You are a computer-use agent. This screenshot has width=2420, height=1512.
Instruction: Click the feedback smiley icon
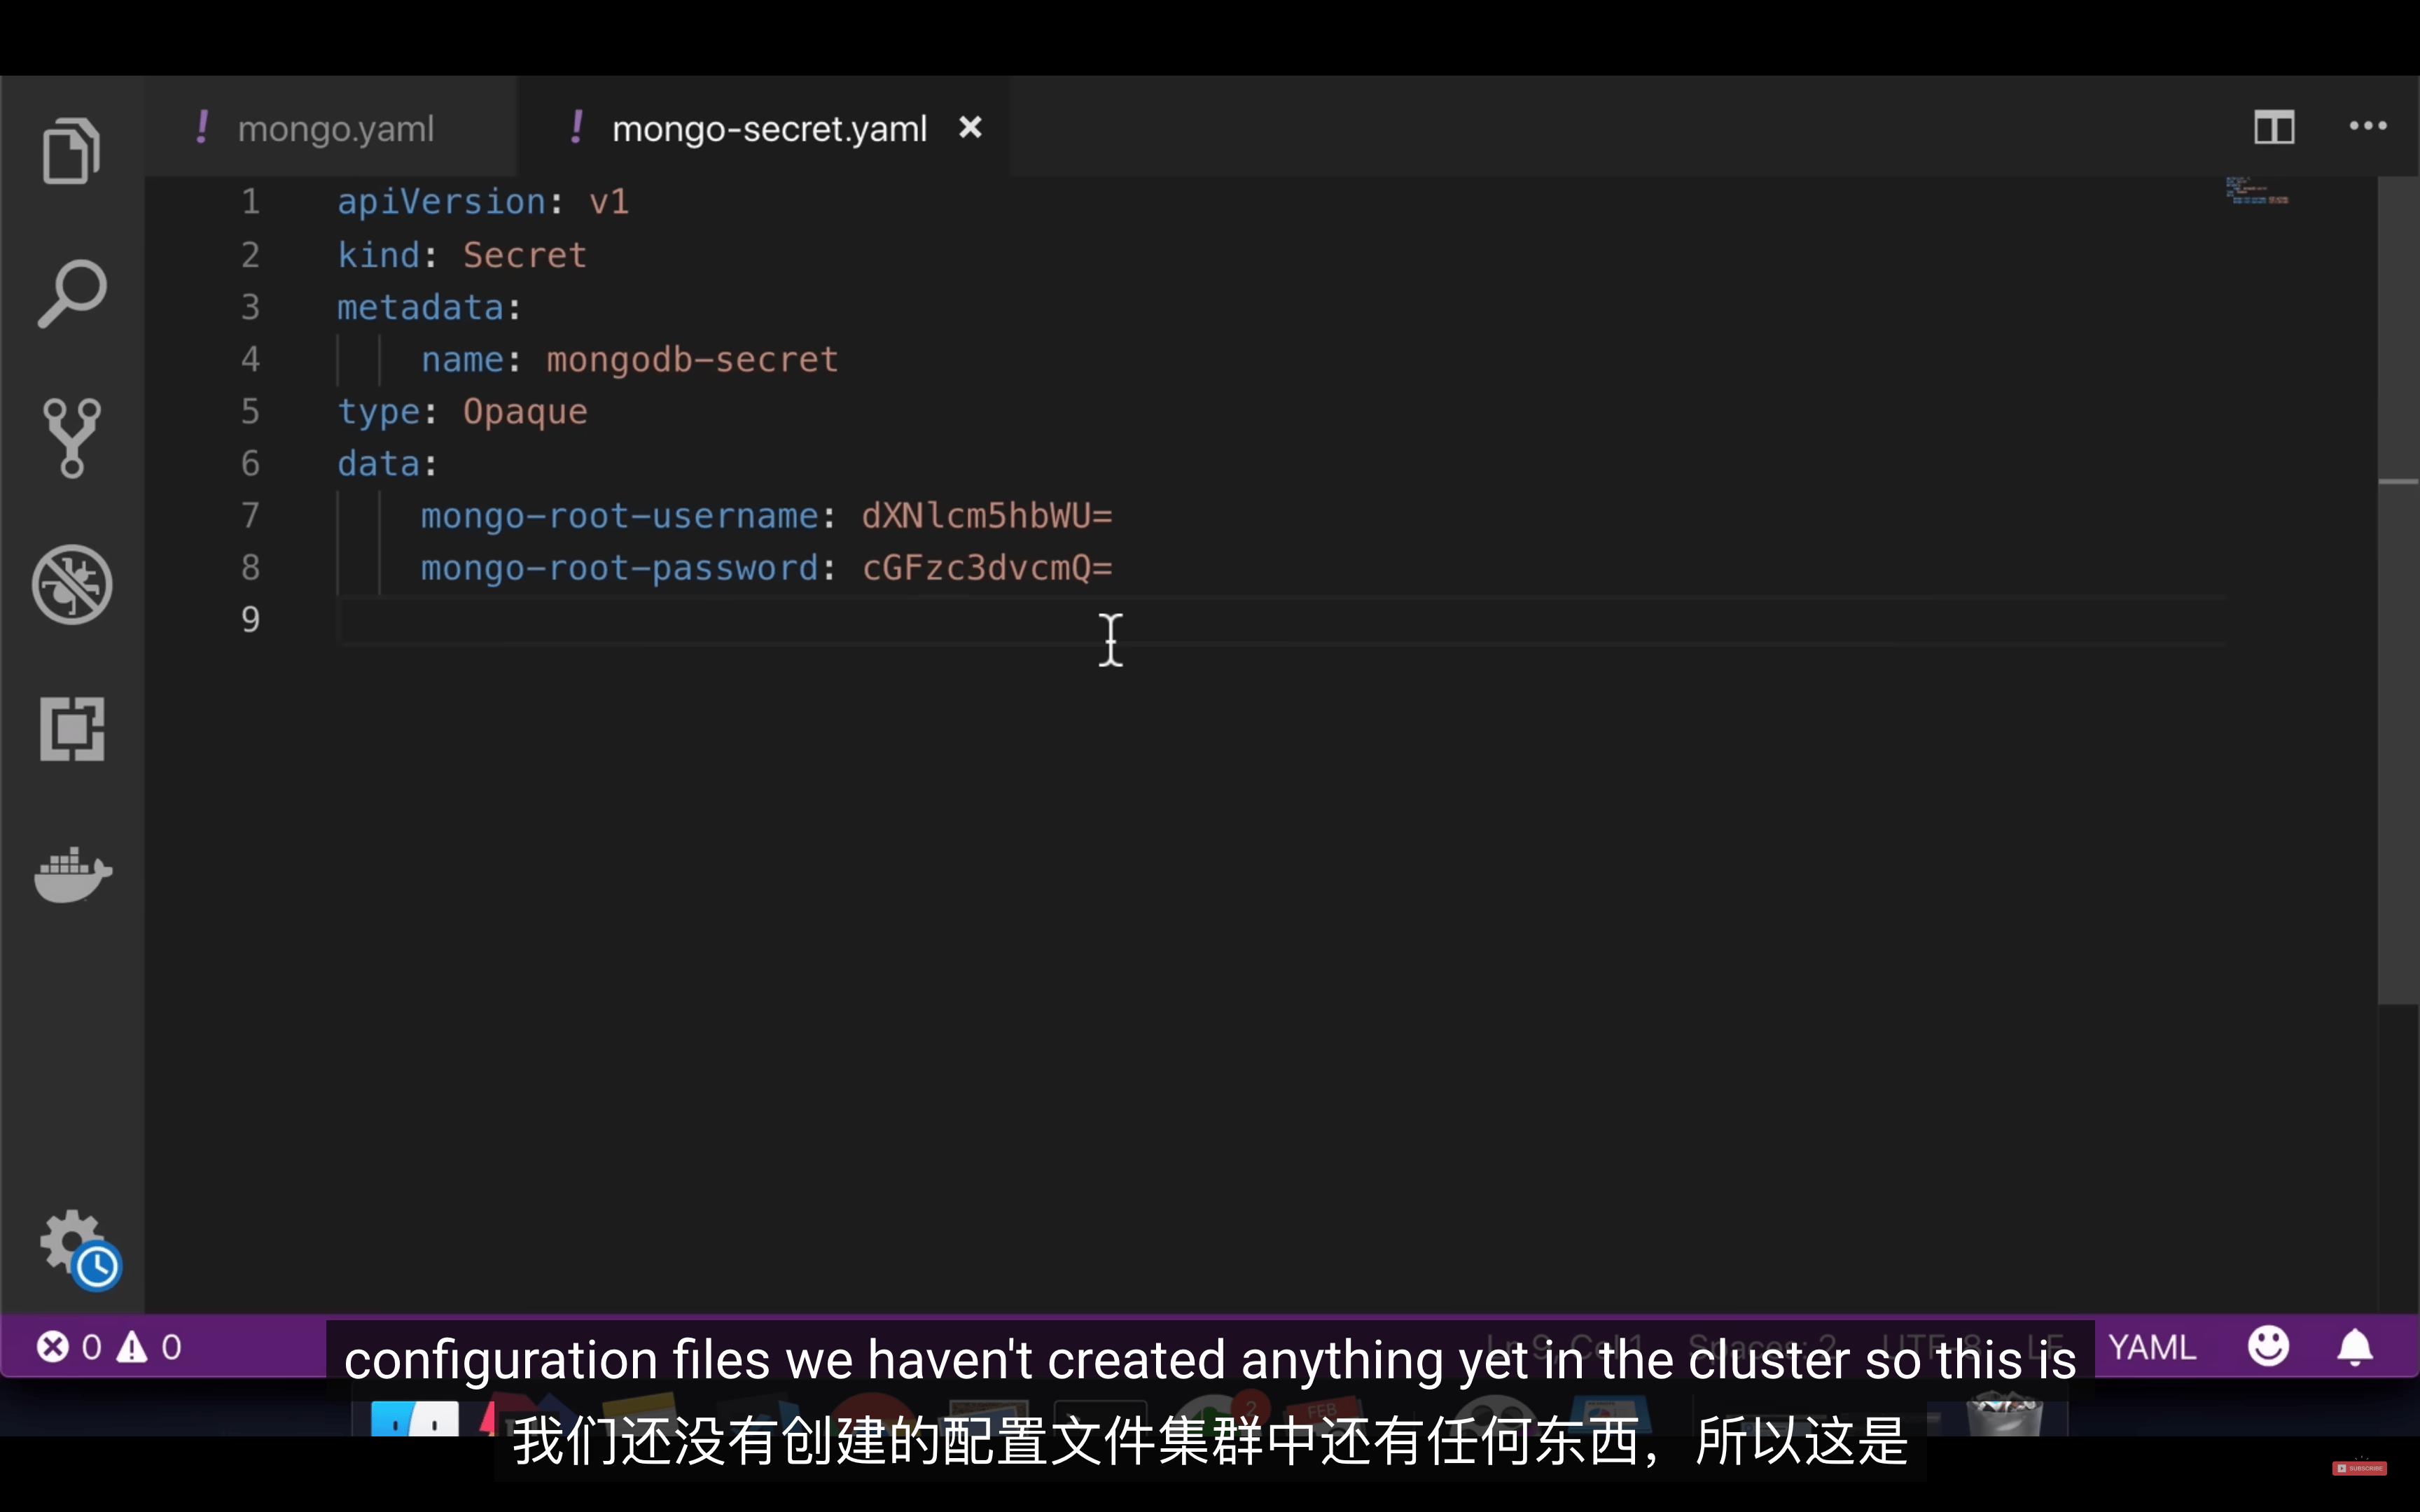[x=2269, y=1346]
